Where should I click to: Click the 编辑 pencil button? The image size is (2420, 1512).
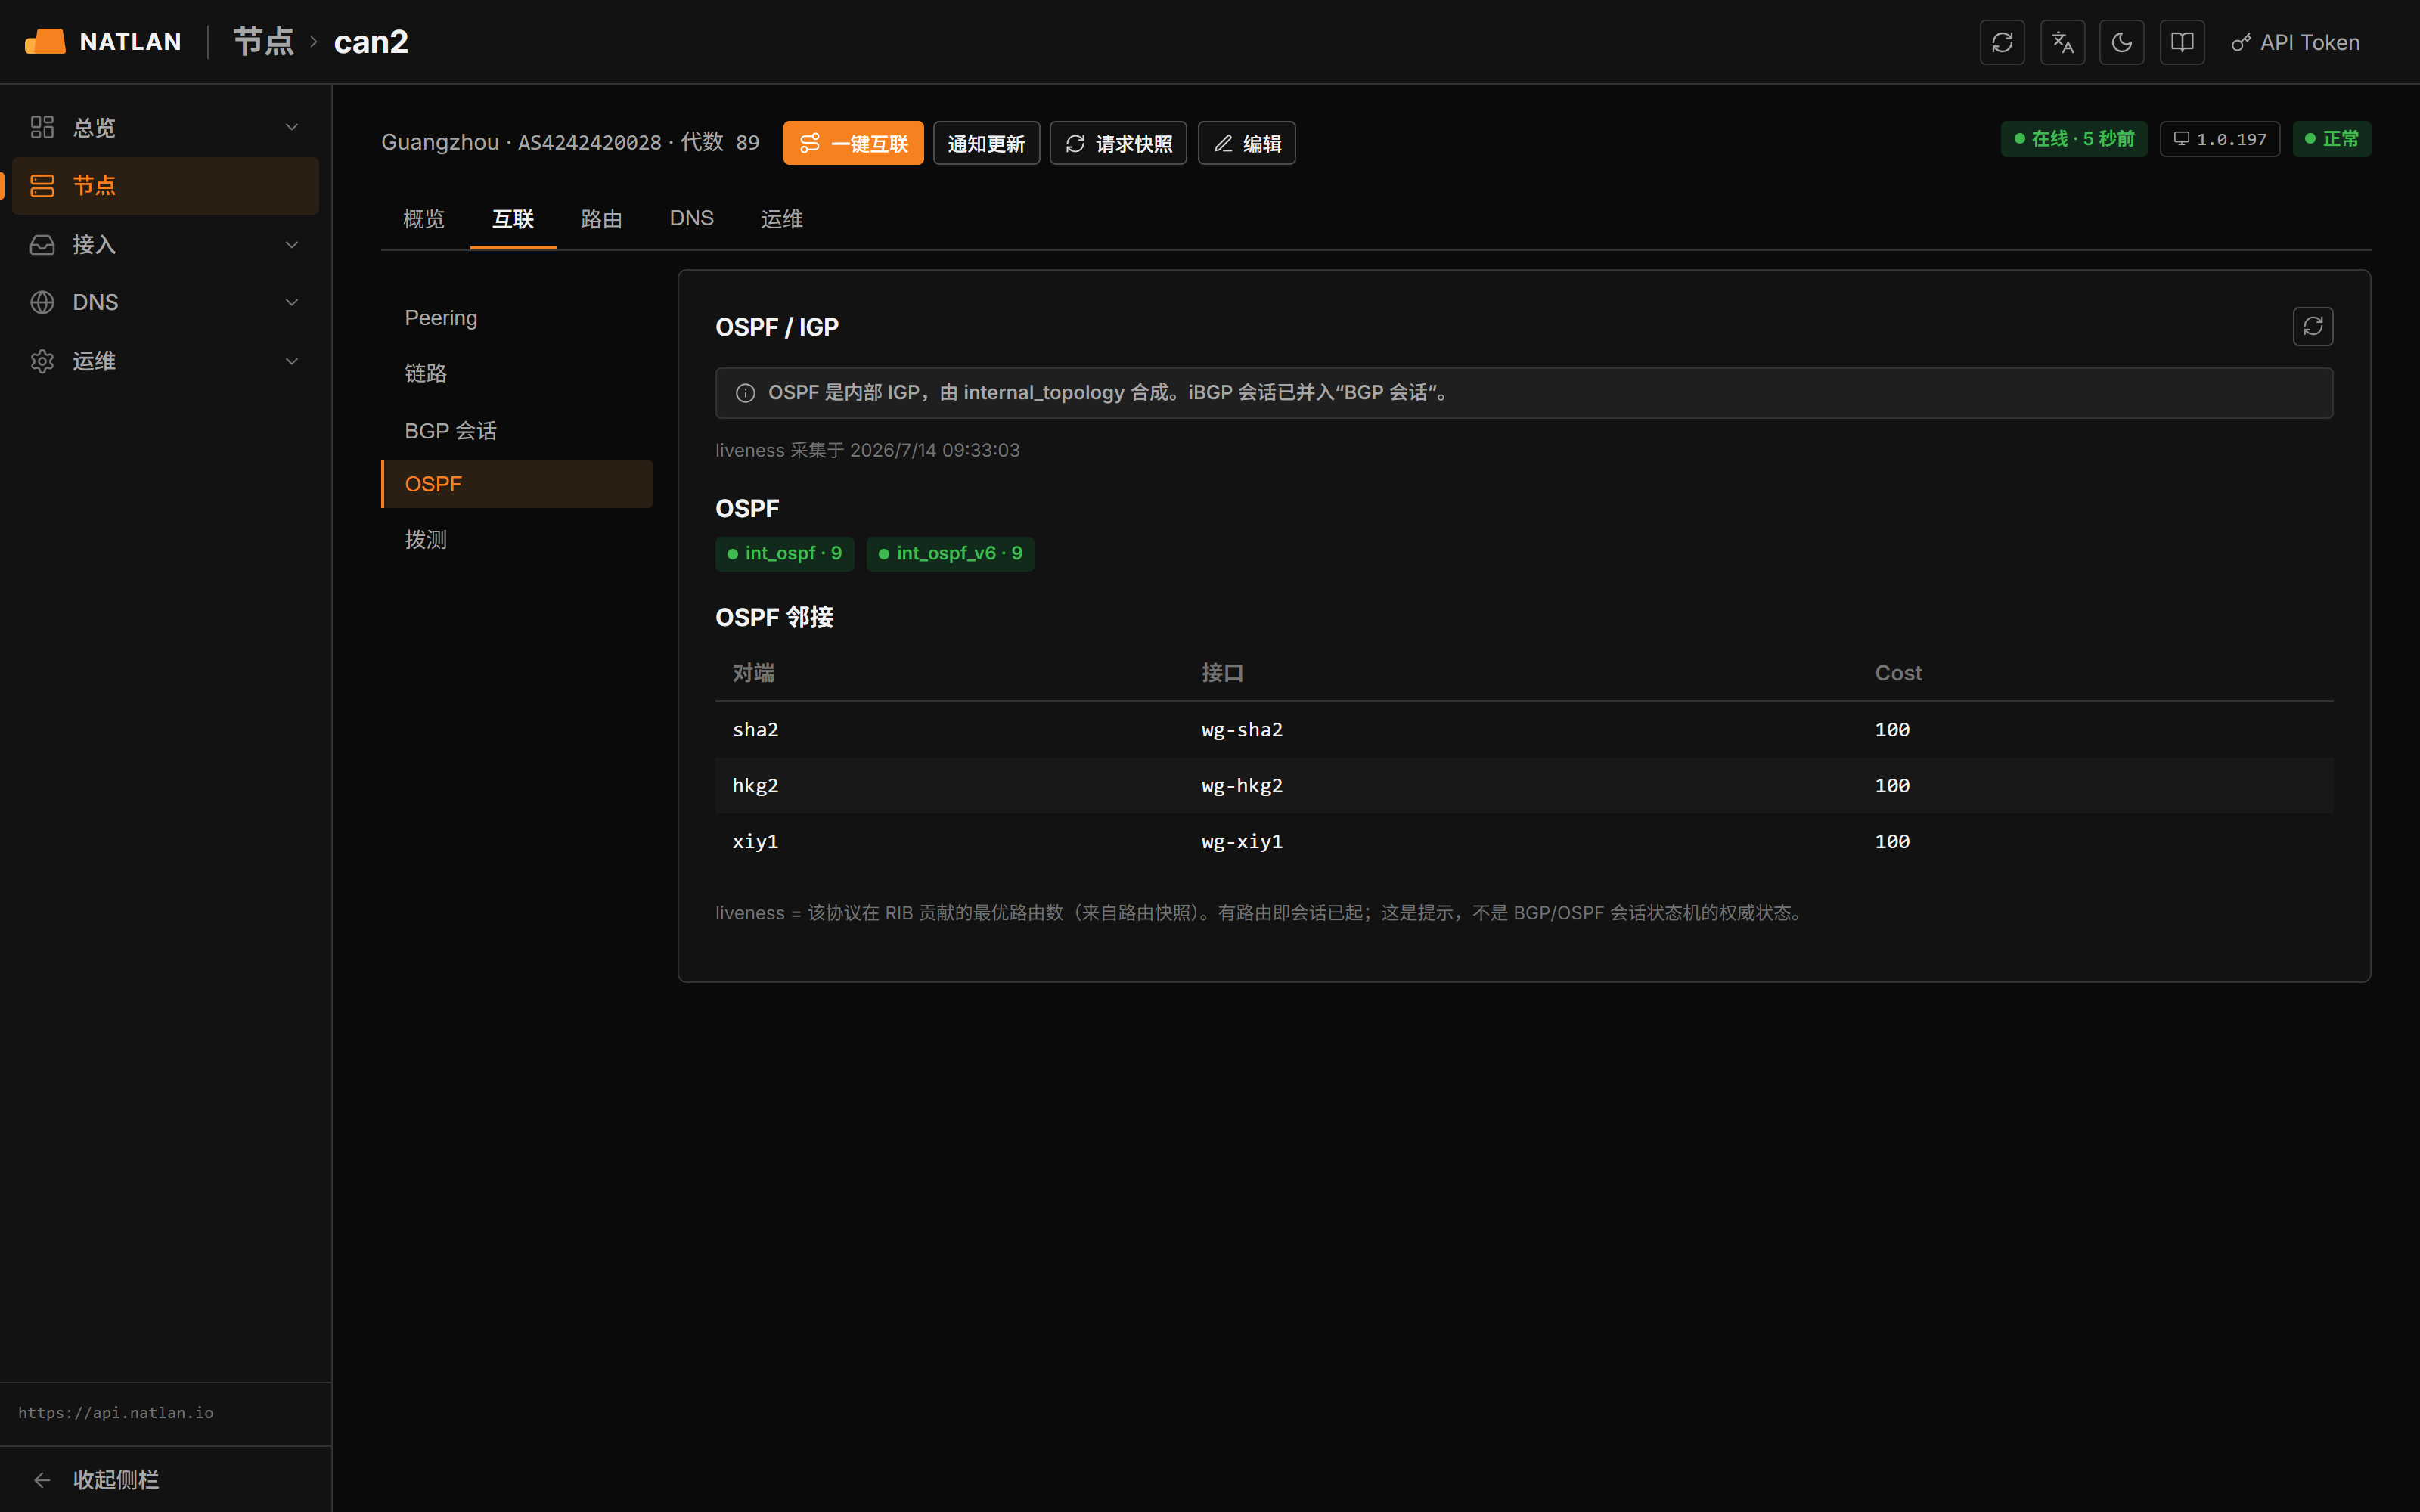coord(1246,143)
